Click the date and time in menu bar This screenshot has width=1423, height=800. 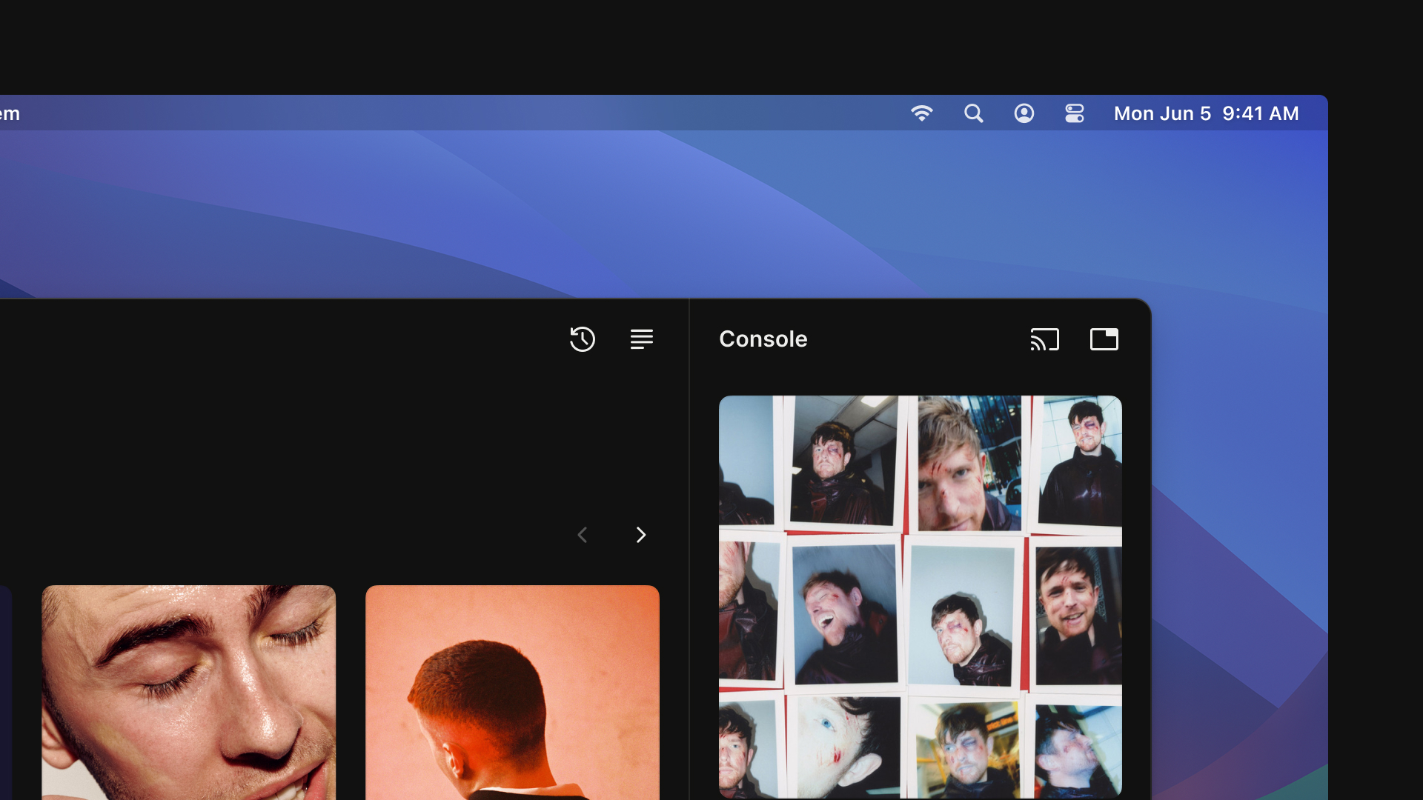(1206, 113)
